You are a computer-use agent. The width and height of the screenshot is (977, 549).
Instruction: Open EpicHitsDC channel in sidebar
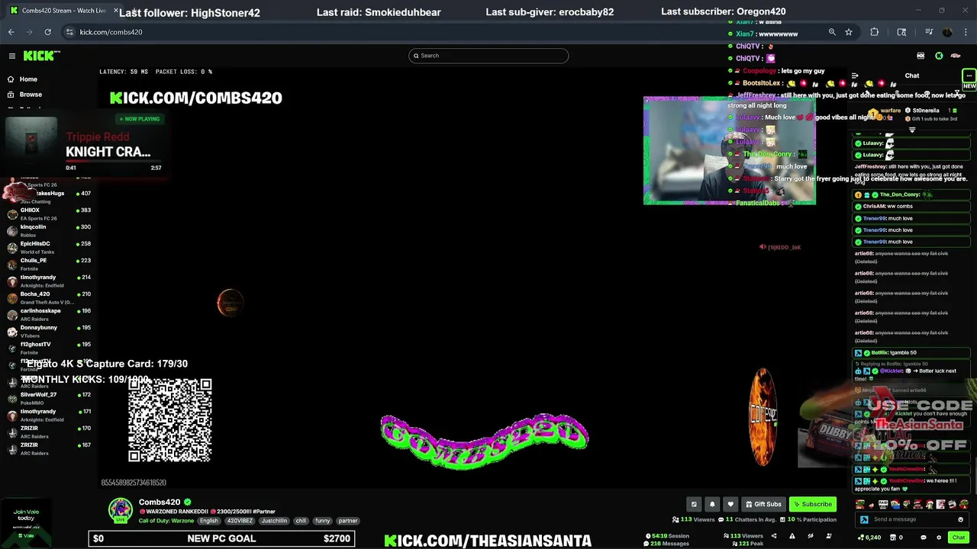(47, 247)
